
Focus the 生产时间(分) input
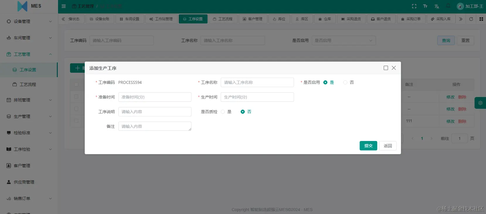(x=257, y=97)
